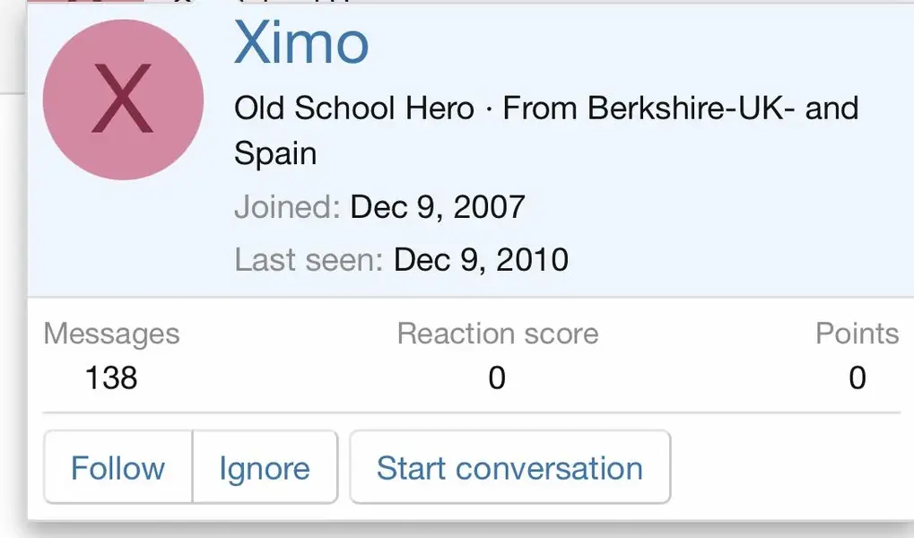Viewport: 914px width, 538px height.
Task: Ignore the user Ximo
Action: tap(265, 467)
